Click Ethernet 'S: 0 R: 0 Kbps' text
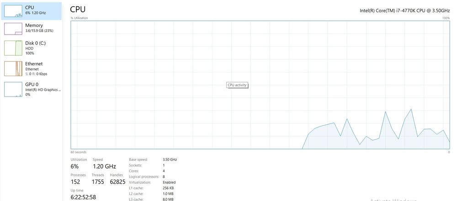The image size is (457, 201). click(36, 74)
